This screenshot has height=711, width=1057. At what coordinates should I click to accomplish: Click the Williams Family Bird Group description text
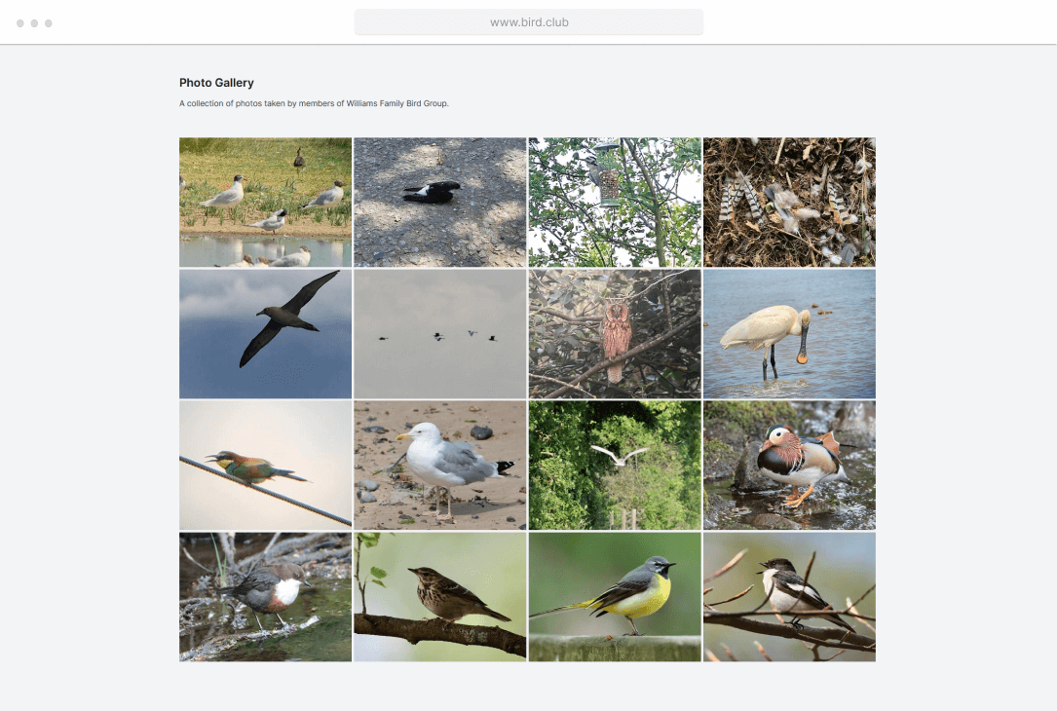pos(315,103)
